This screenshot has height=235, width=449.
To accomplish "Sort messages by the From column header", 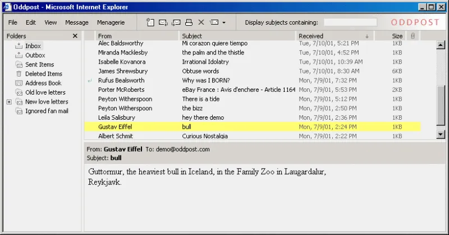I will point(135,36).
